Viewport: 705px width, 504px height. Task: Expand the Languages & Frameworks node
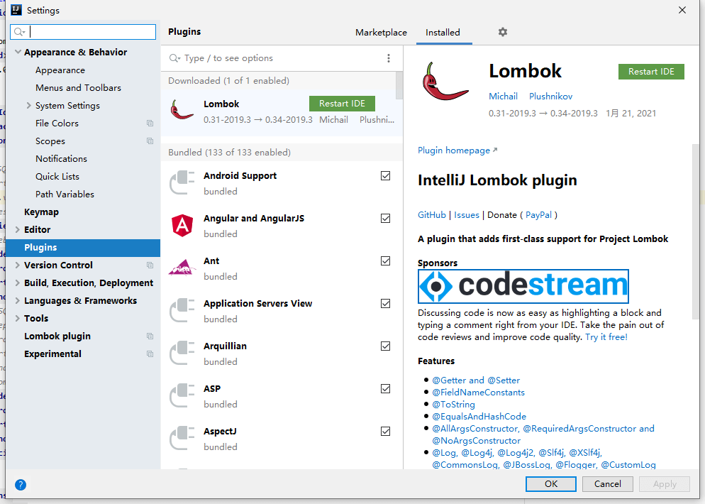(x=18, y=300)
